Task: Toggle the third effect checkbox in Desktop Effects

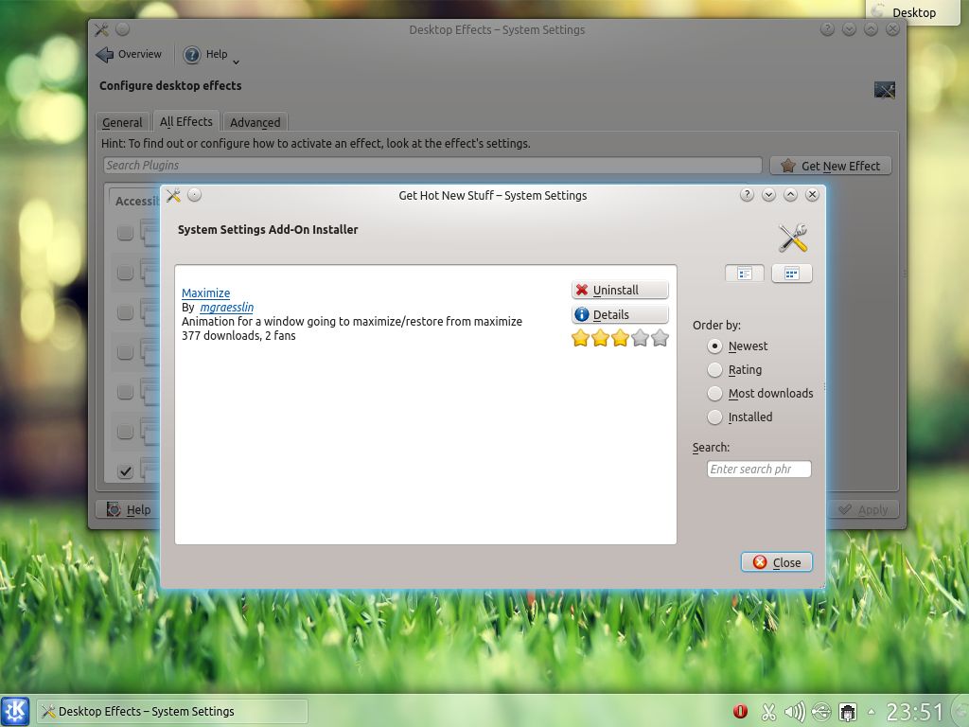Action: 126,312
